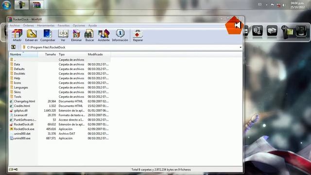The image size is (311, 175).
Task: Click size value 495.616
Action: (x=51, y=129)
